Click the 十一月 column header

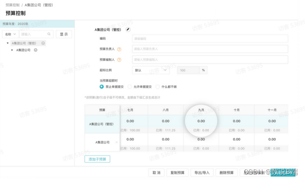[x=272, y=110]
